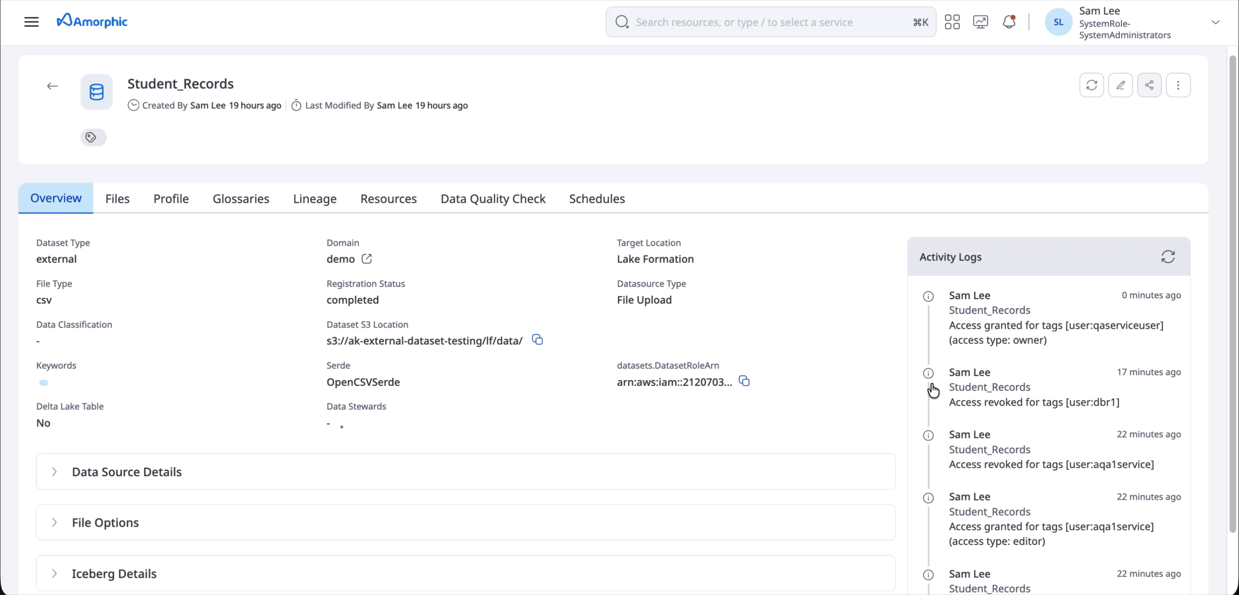Open the Sam Lee user account dropdown
This screenshot has height=595, width=1239.
(1215, 22)
